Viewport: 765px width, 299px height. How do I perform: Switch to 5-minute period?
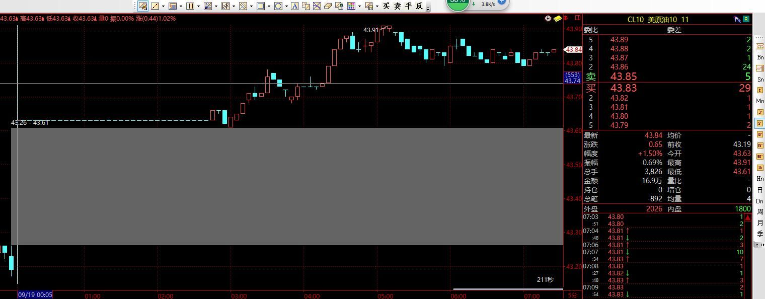760,123
